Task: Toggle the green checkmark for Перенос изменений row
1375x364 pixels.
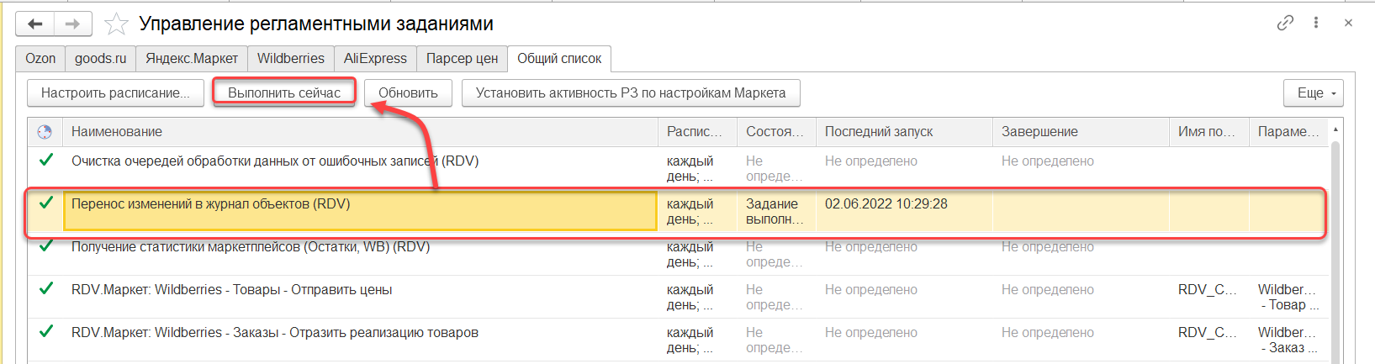Action: click(46, 203)
